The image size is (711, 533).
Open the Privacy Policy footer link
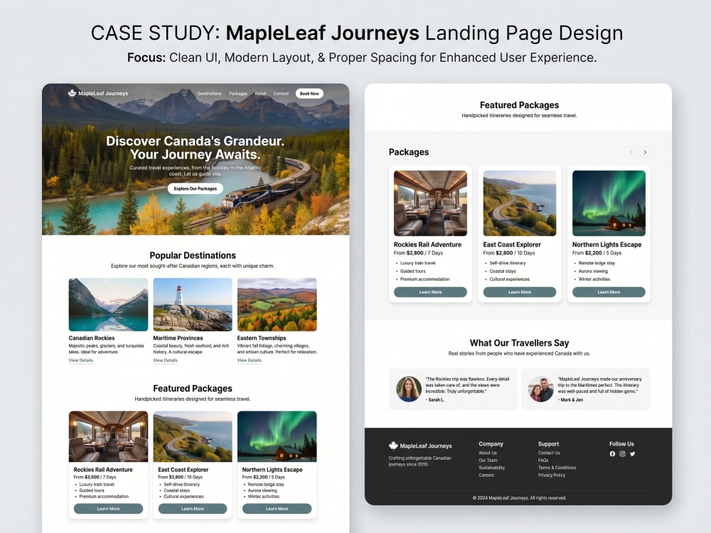pyautogui.click(x=552, y=475)
